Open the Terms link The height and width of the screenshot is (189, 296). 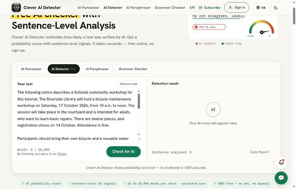pos(62,154)
